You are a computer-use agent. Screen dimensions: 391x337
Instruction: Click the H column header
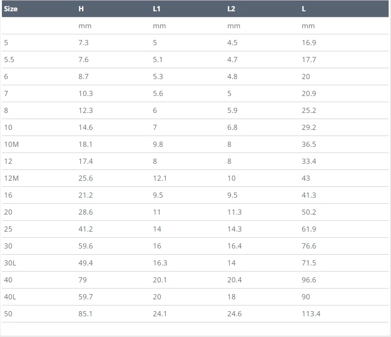[81, 9]
